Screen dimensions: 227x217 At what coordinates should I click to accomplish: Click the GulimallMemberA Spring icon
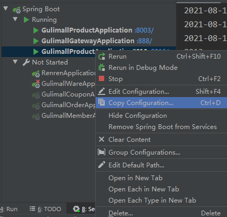(36, 116)
